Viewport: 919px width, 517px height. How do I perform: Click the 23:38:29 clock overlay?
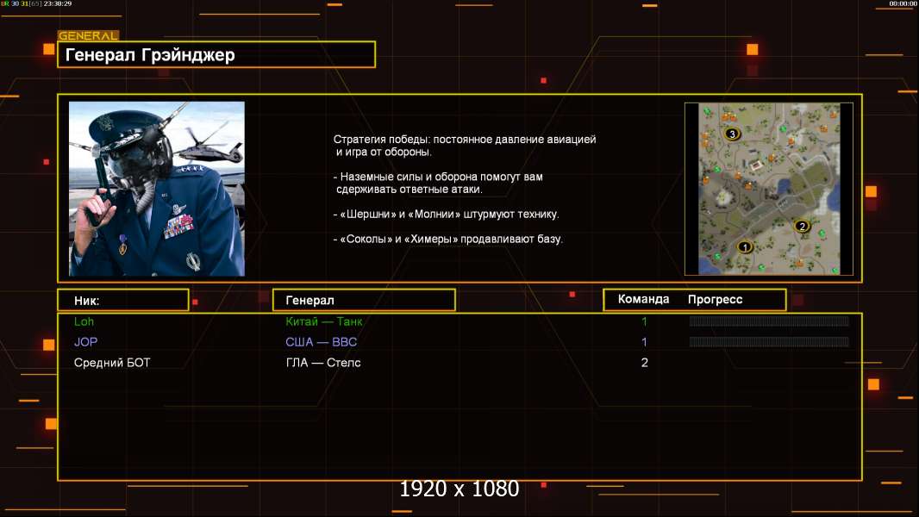pos(58,3)
